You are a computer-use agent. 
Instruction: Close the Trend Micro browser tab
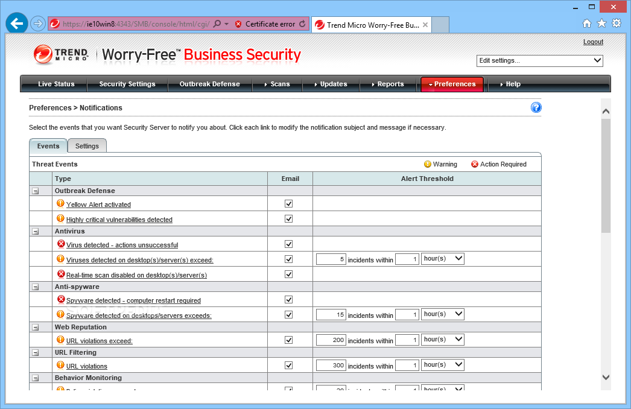pos(425,25)
